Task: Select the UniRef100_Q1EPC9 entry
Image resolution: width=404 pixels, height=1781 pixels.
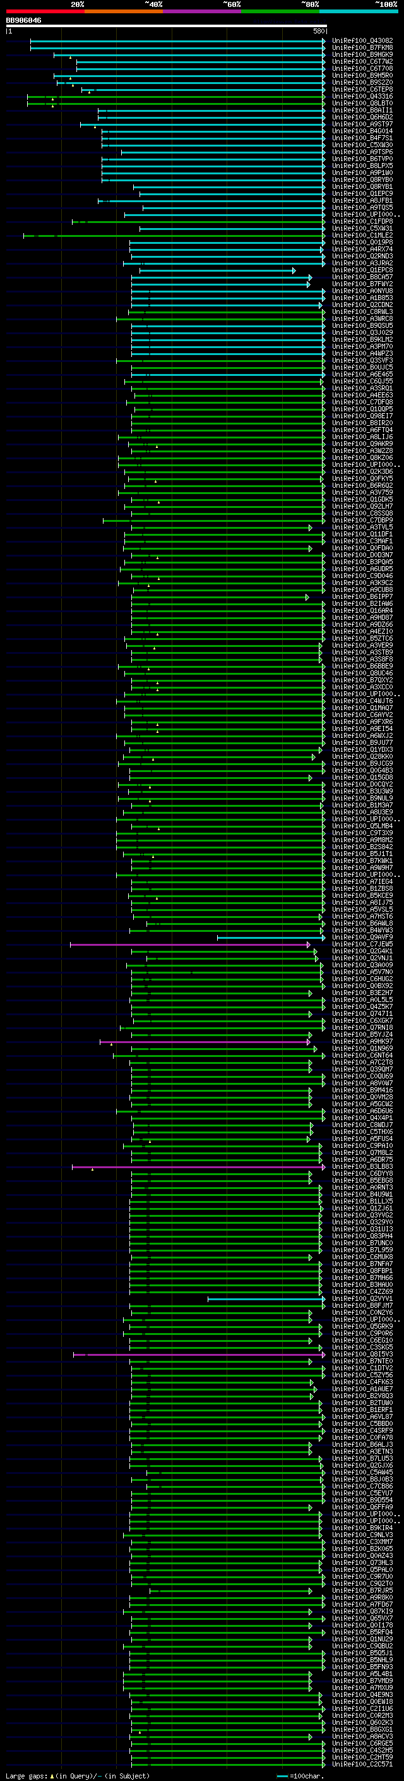Action: pos(362,193)
